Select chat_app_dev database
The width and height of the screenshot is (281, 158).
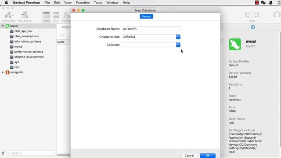pos(23,31)
